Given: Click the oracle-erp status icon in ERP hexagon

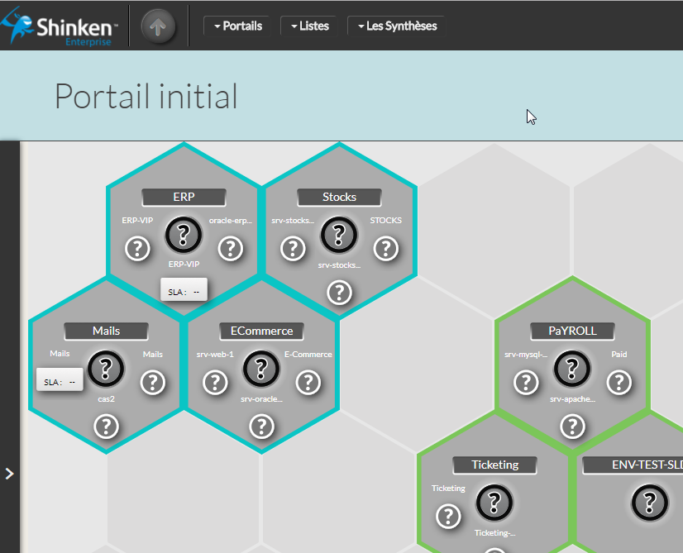Looking at the screenshot, I should coord(230,247).
